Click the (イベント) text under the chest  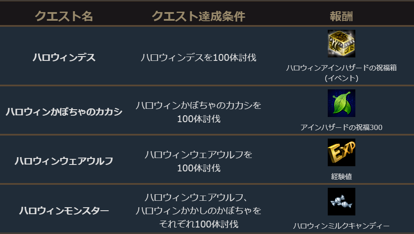tap(341, 78)
